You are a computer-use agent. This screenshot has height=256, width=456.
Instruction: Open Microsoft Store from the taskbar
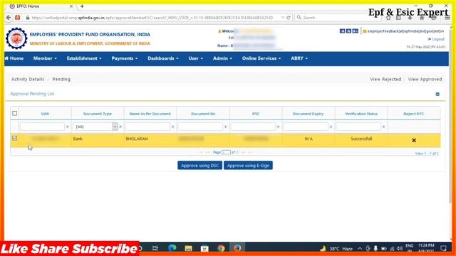click(x=204, y=248)
